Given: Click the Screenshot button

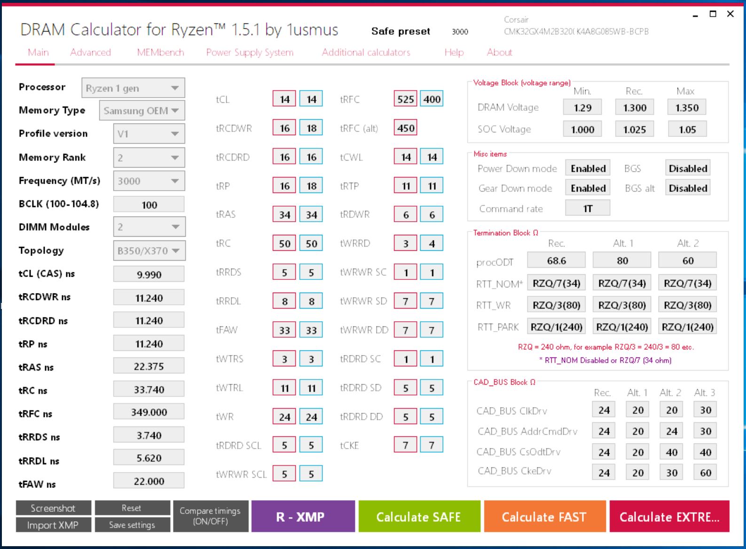Looking at the screenshot, I should [x=53, y=508].
